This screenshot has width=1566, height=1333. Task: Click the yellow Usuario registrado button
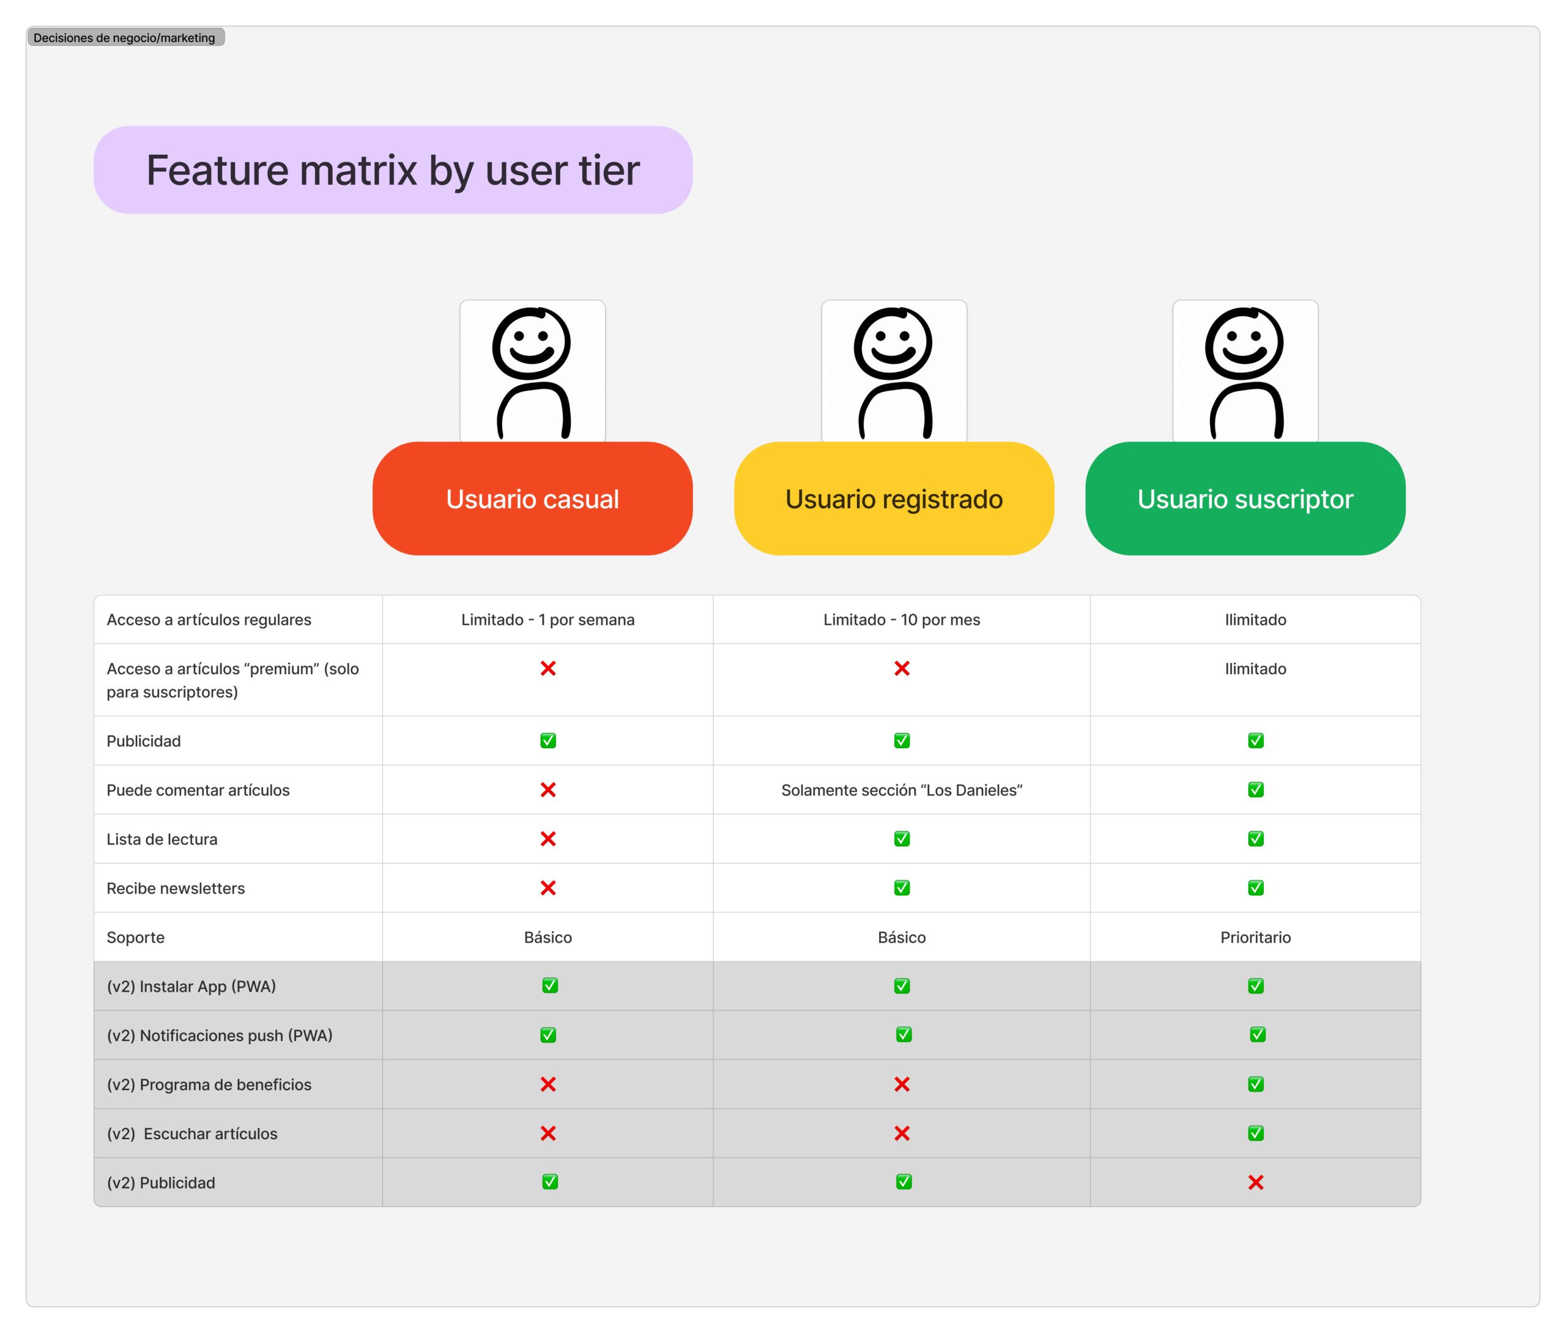pyautogui.click(x=894, y=499)
